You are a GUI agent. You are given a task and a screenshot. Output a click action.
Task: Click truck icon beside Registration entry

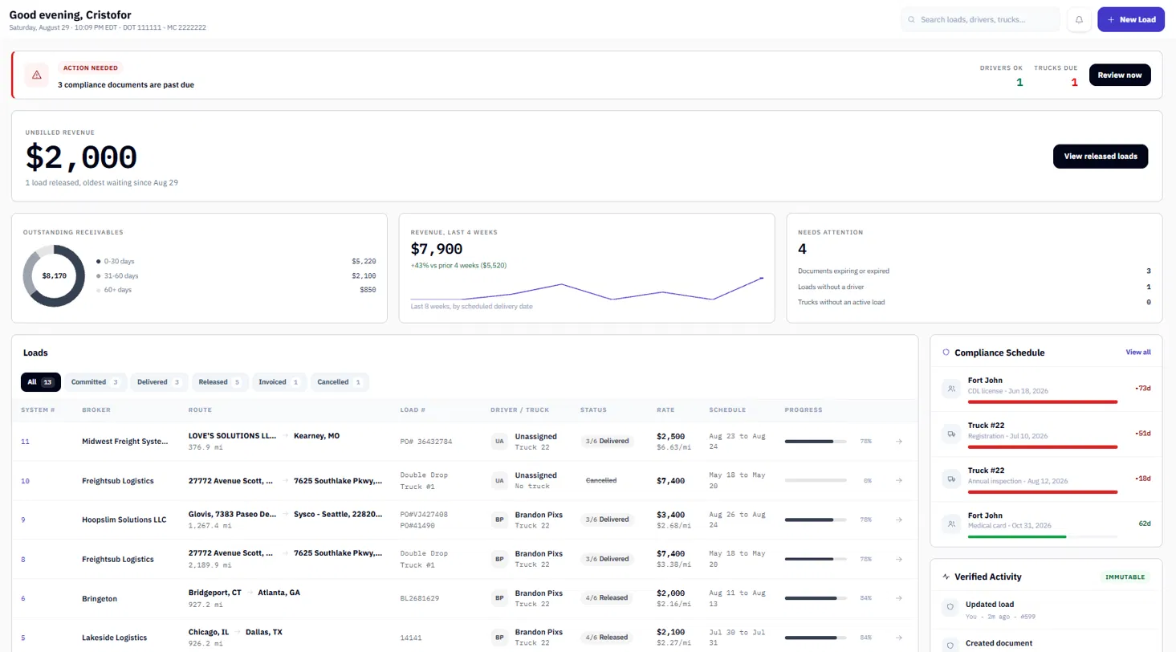pos(951,434)
